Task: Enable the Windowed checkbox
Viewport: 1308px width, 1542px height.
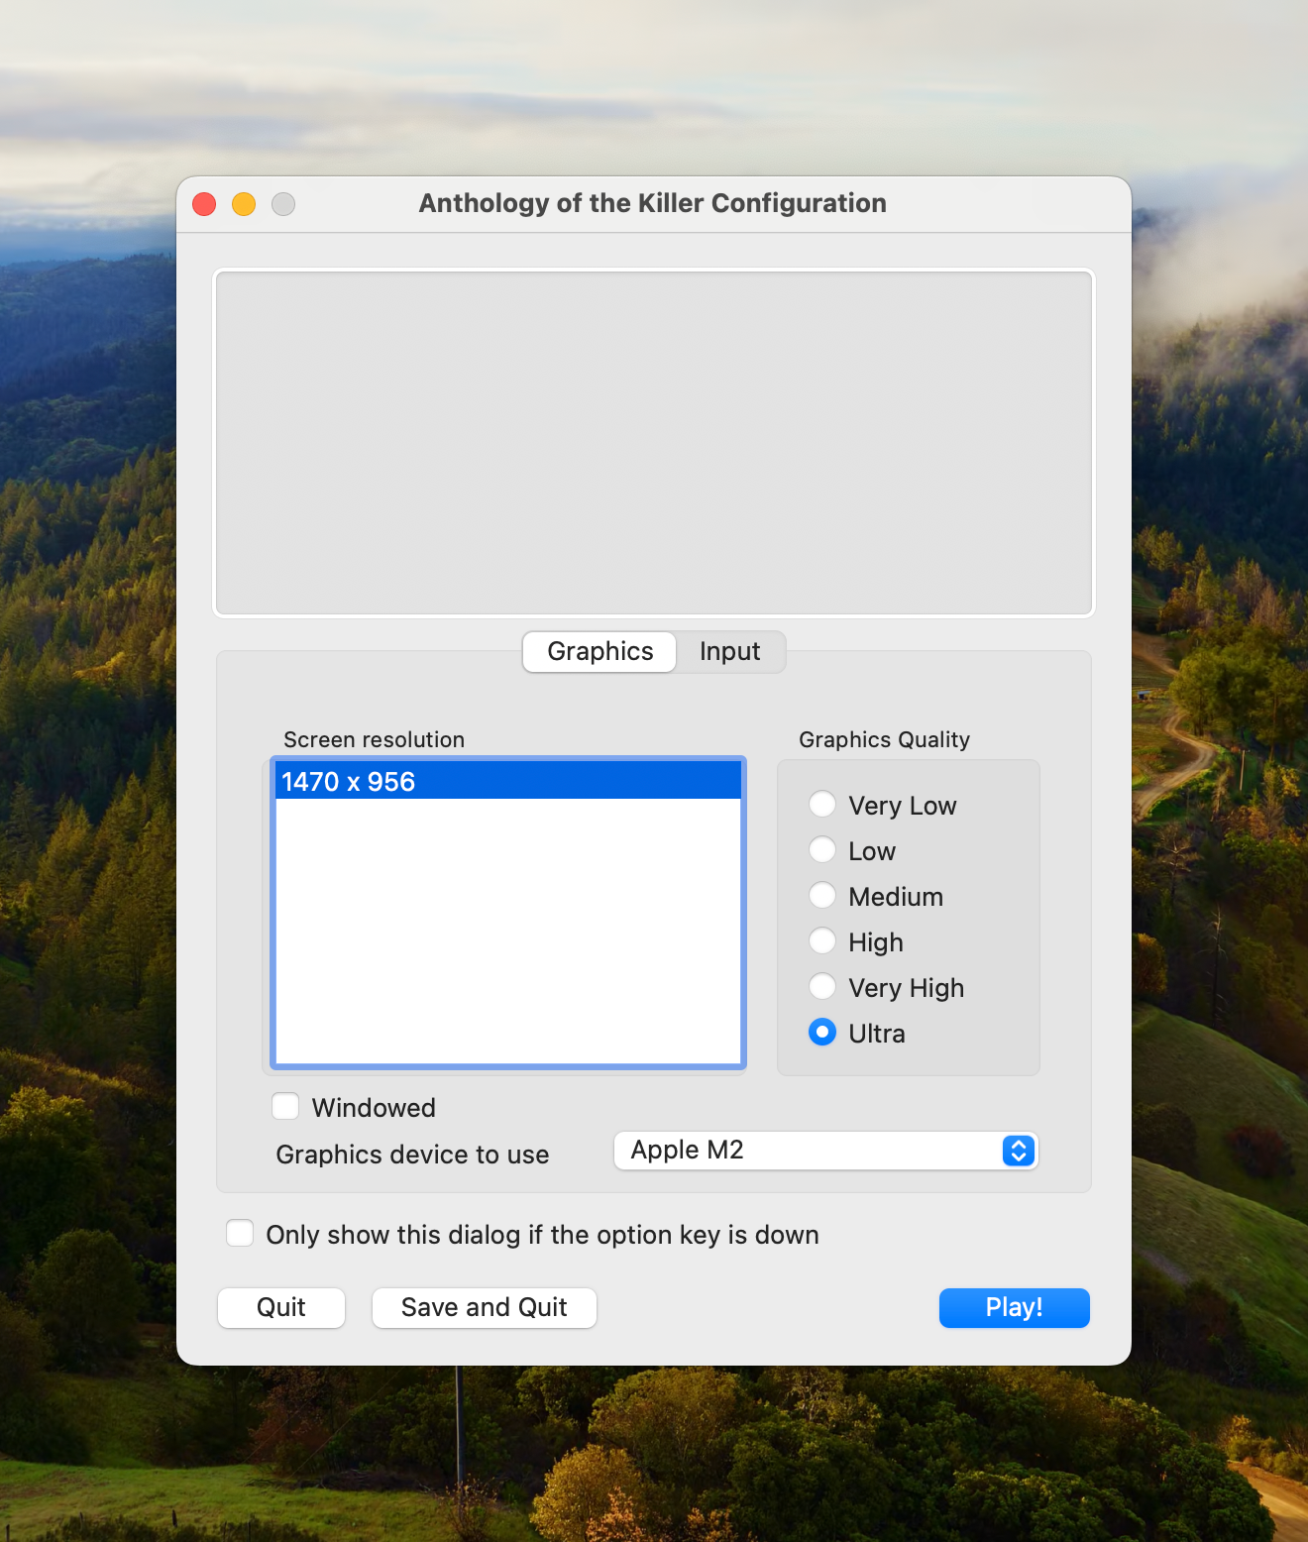Action: coord(285,1106)
